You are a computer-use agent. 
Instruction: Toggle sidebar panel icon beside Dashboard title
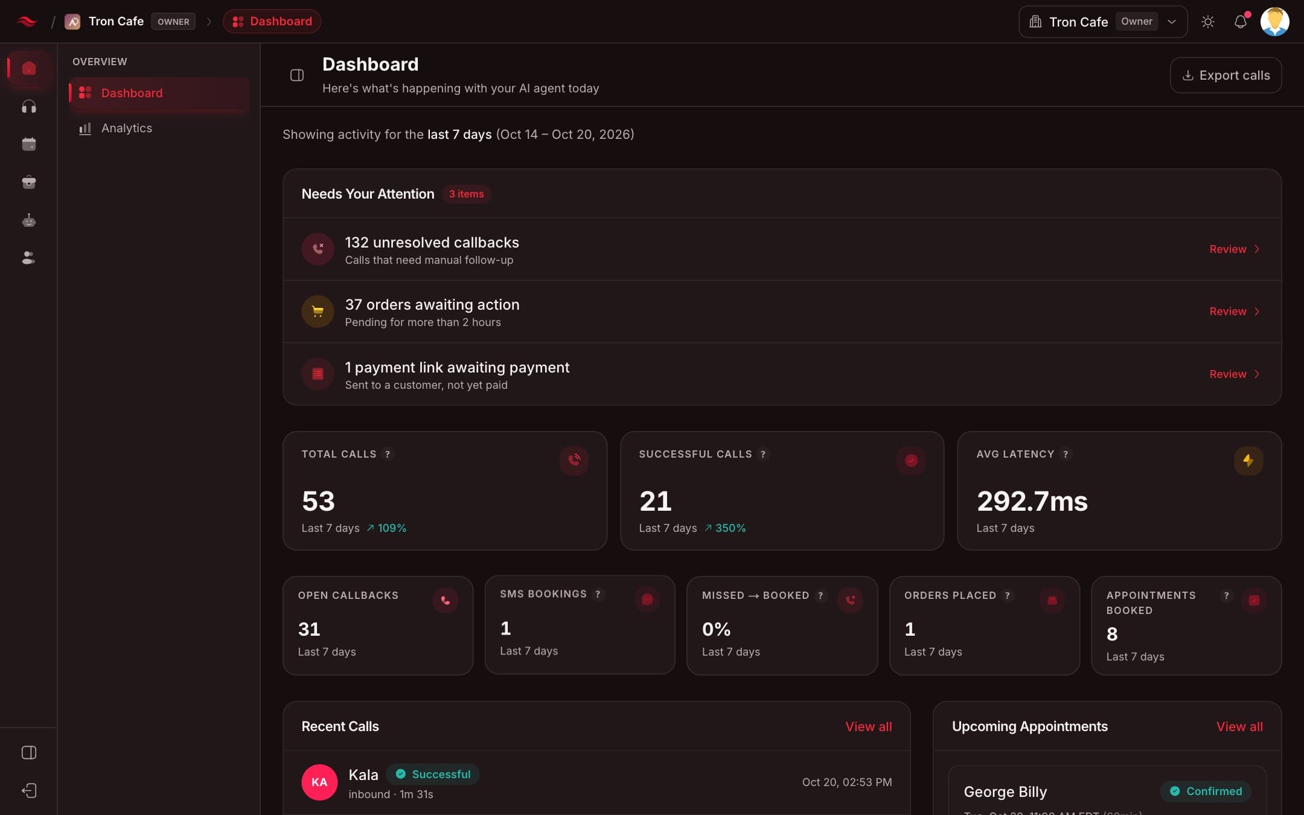[296, 75]
